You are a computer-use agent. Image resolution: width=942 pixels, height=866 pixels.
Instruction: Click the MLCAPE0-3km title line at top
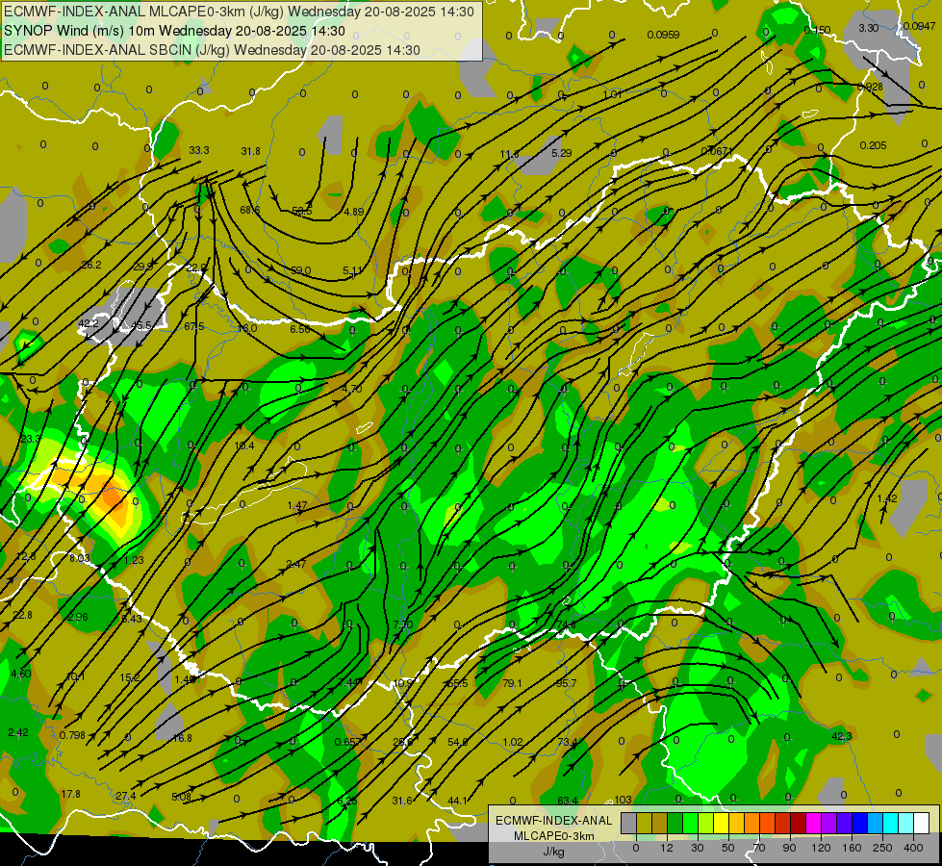(239, 12)
